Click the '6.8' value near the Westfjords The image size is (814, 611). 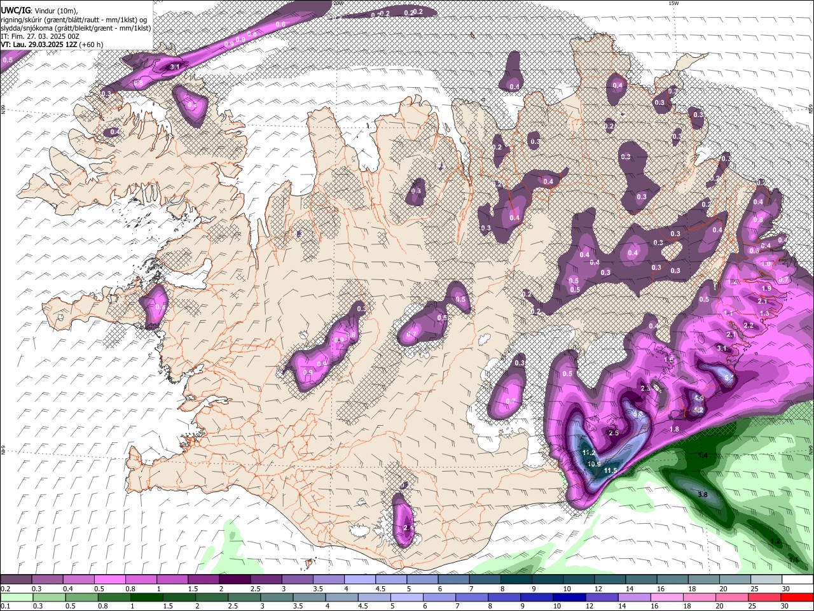[x=138, y=83]
